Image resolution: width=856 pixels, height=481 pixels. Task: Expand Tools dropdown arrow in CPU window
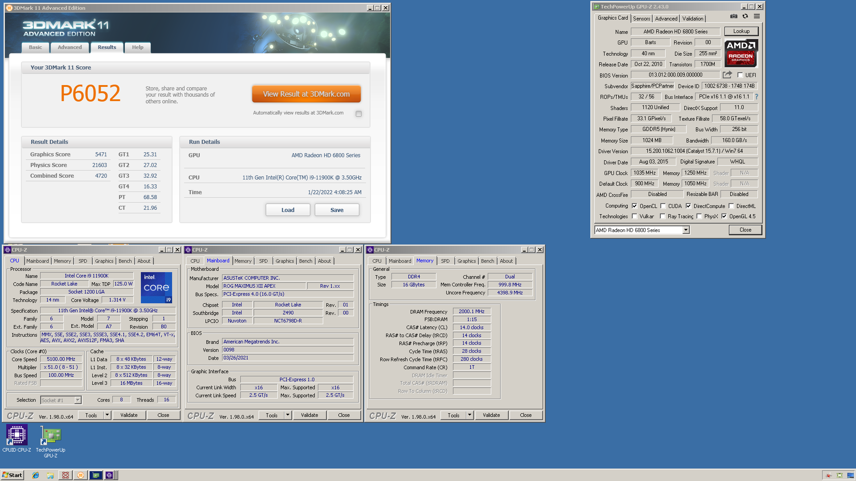[x=107, y=415]
